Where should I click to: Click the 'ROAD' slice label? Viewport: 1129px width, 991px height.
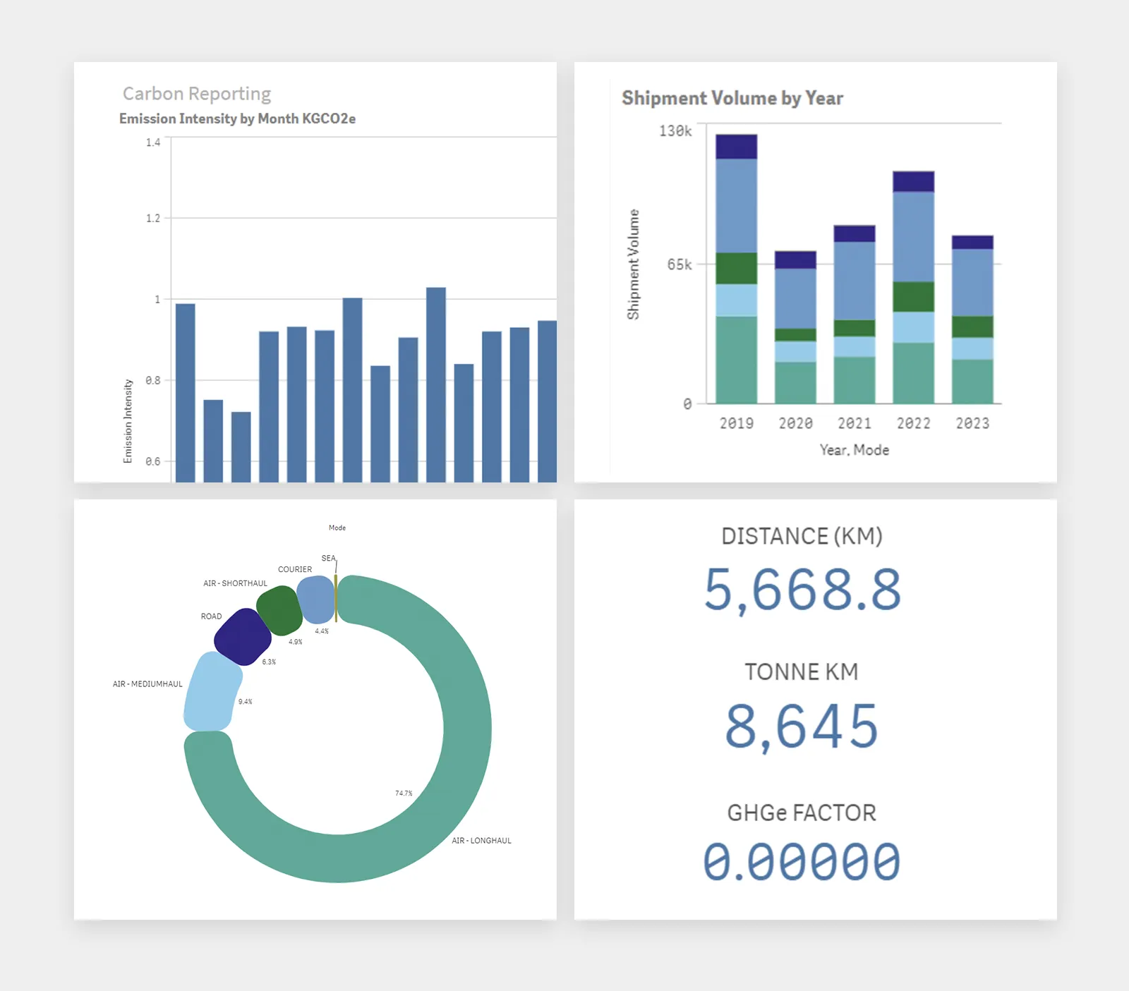(x=211, y=616)
